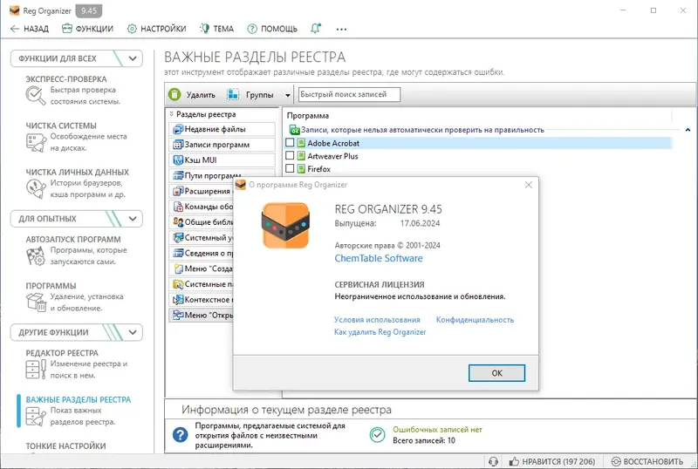Click the headset support icon in the status bar
The image size is (698, 469).
(x=493, y=461)
